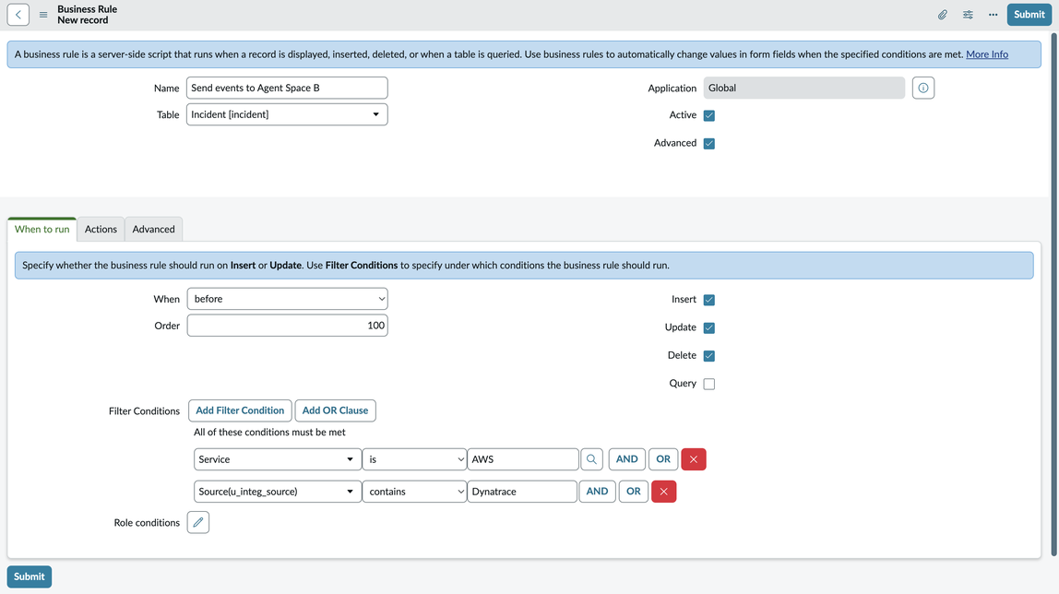Viewport: 1059px width, 594px height.
Task: Click the back arrow icon in header
Action: pyautogui.click(x=18, y=15)
